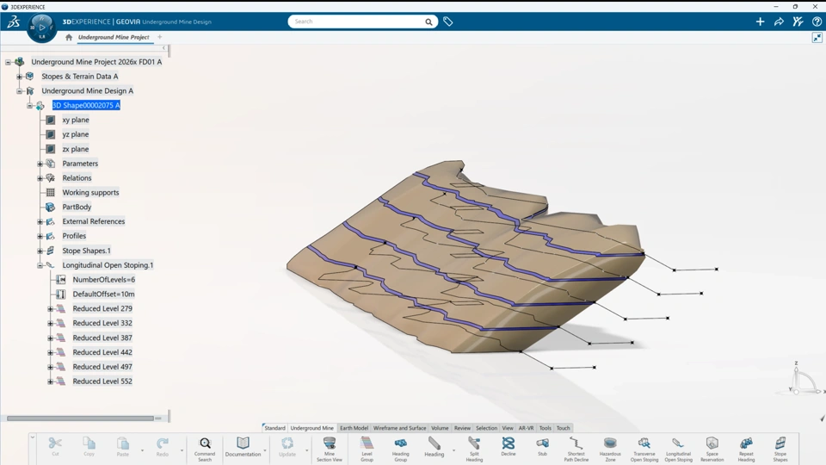Expand the External References node
This screenshot has height=465, width=826.
pyautogui.click(x=40, y=222)
